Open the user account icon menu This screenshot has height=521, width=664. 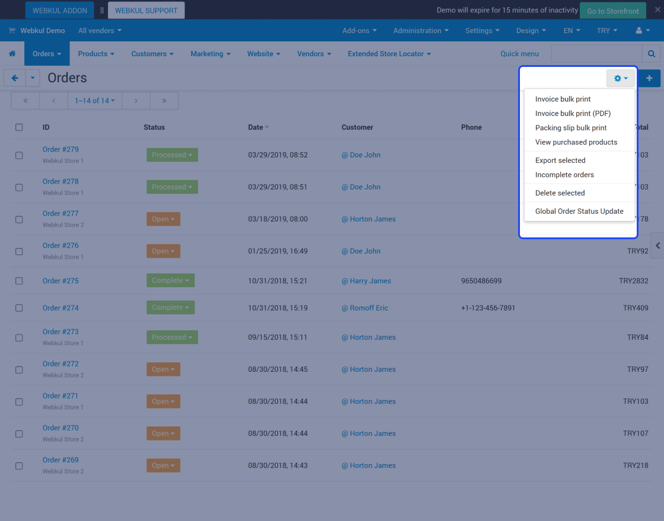click(x=643, y=30)
